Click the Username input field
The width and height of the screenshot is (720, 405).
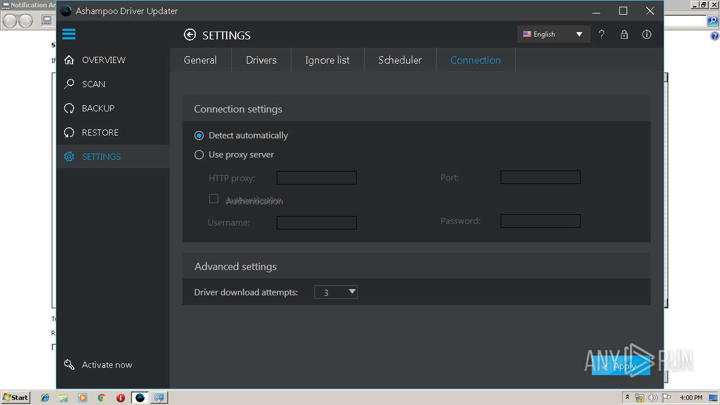coord(317,222)
